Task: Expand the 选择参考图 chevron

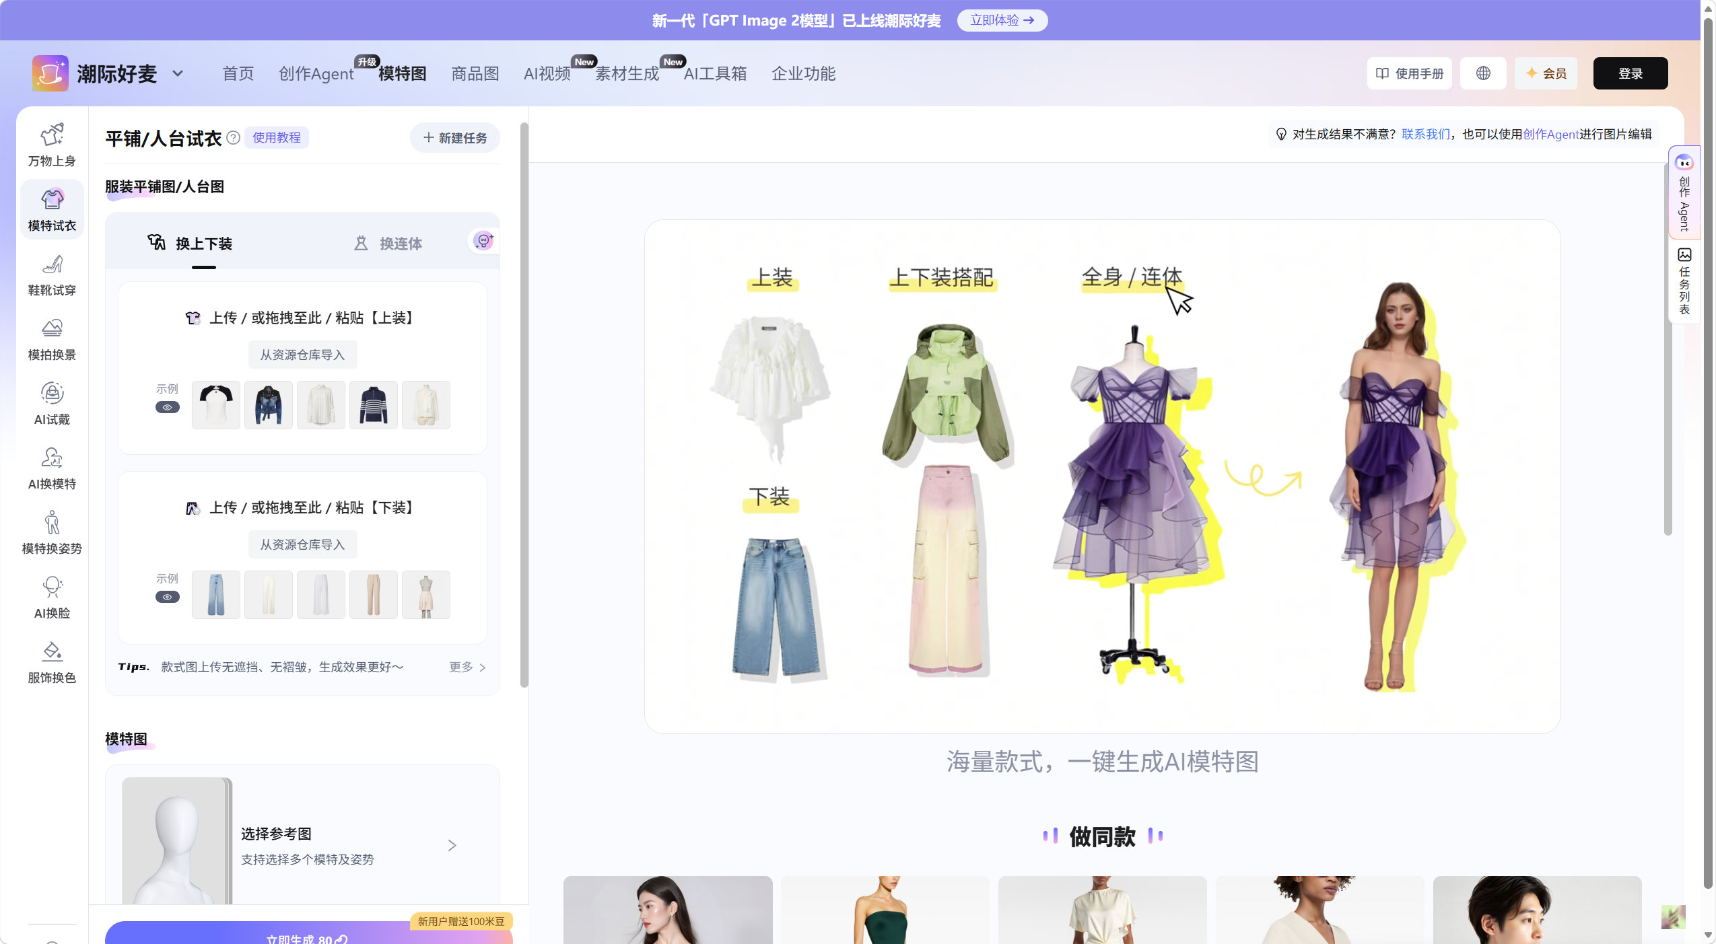Action: pyautogui.click(x=452, y=845)
